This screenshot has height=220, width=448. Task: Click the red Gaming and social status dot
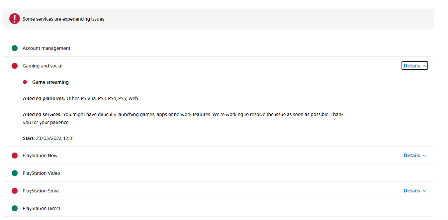15,66
